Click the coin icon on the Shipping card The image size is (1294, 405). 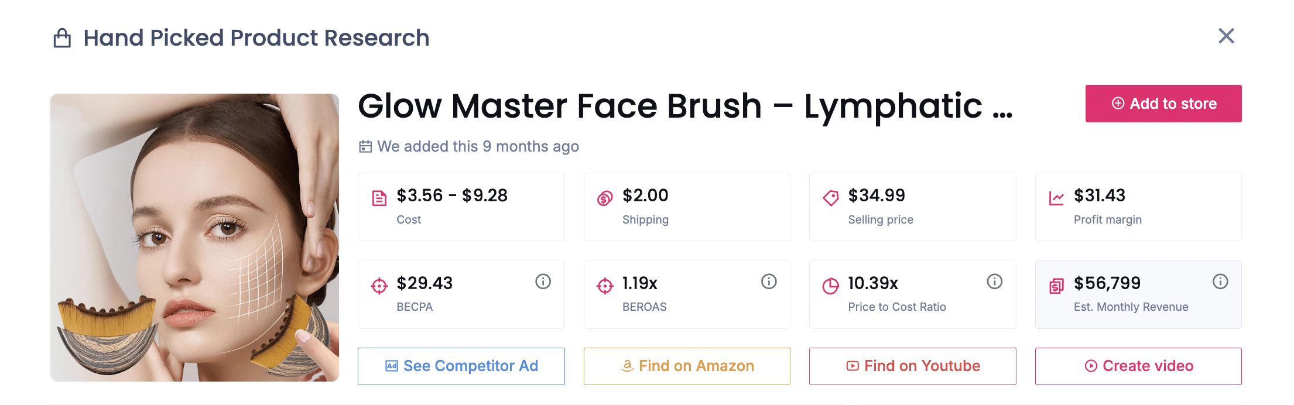point(605,197)
